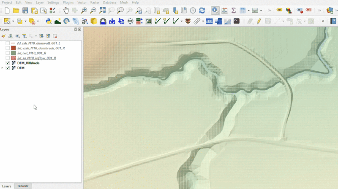Viewport: 338px width, 189px height.
Task: Enable the 2d_zsh_M10_damwall_001_L layer checkbox
Action: [8, 43]
